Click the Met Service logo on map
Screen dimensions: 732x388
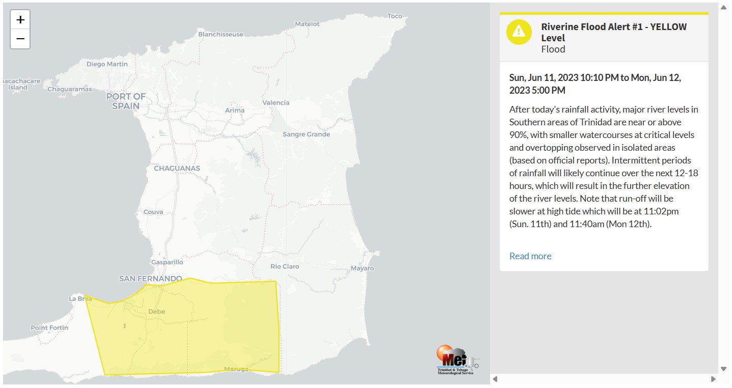tap(457, 361)
